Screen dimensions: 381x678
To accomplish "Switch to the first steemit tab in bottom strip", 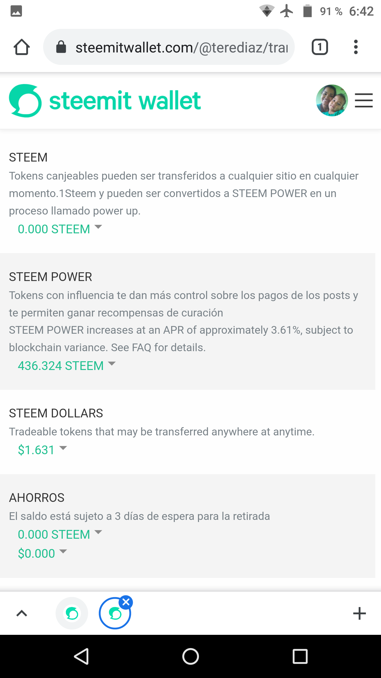I will pos(72,613).
